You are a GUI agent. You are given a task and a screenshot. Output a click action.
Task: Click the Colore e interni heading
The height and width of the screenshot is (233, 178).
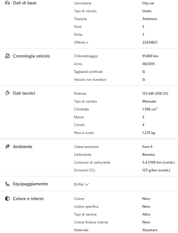28,199
